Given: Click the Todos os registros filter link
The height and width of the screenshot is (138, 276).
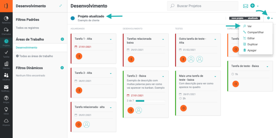Looking at the screenshot, I should [28, 28].
